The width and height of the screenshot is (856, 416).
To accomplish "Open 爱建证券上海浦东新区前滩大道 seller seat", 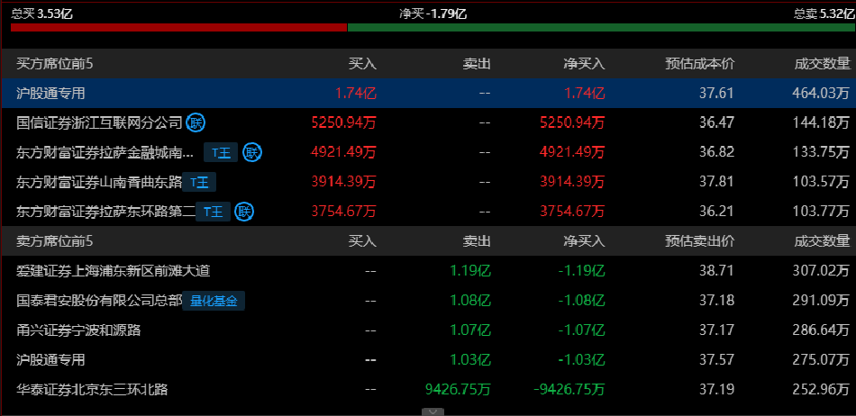I will click(x=114, y=271).
